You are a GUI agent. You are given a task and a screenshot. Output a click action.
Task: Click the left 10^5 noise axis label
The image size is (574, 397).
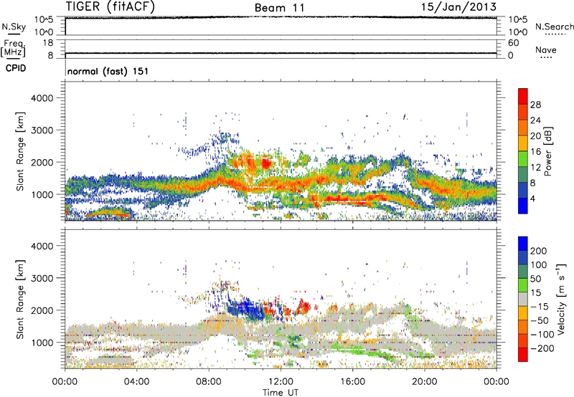click(44, 19)
